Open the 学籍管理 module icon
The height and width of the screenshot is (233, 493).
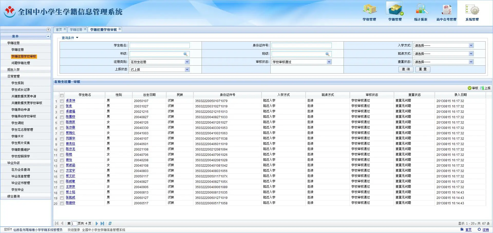coord(395,12)
